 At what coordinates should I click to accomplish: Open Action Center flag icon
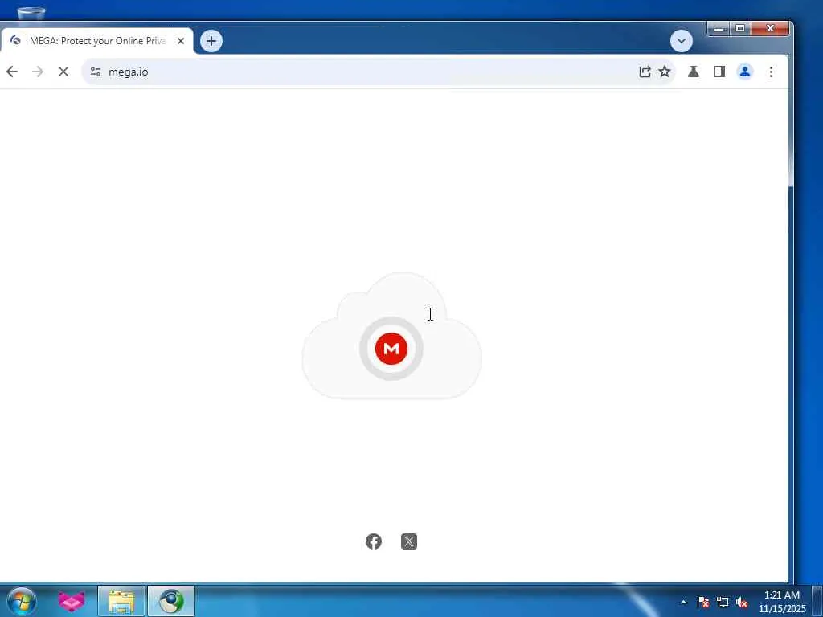703,602
